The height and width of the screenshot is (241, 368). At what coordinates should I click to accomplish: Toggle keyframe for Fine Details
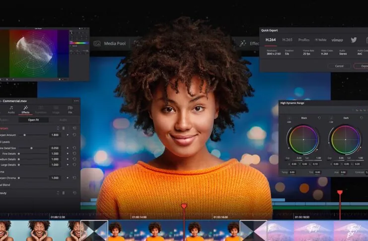pyautogui.click(x=68, y=154)
